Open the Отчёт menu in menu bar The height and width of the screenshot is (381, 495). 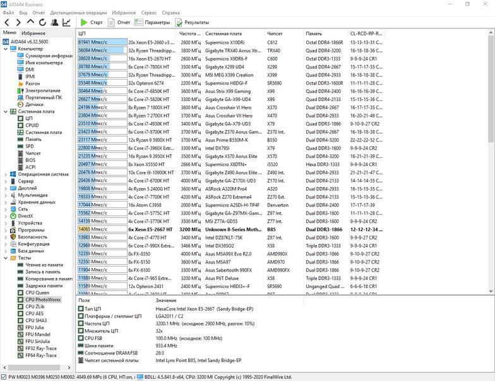(x=39, y=13)
